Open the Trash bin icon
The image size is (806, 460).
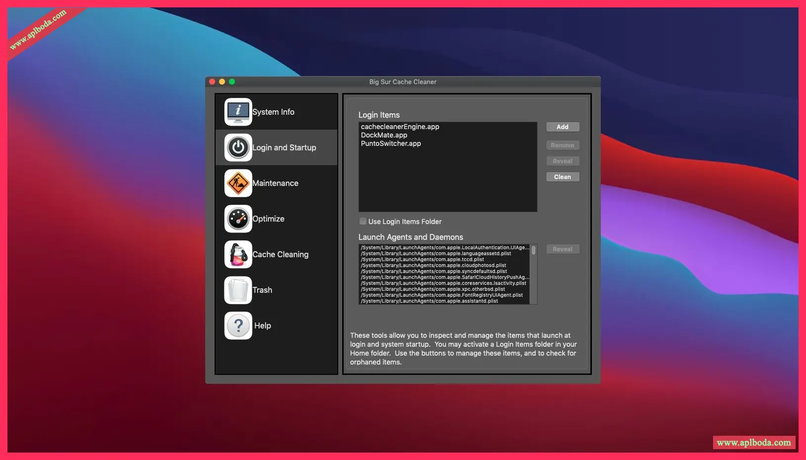tap(238, 290)
